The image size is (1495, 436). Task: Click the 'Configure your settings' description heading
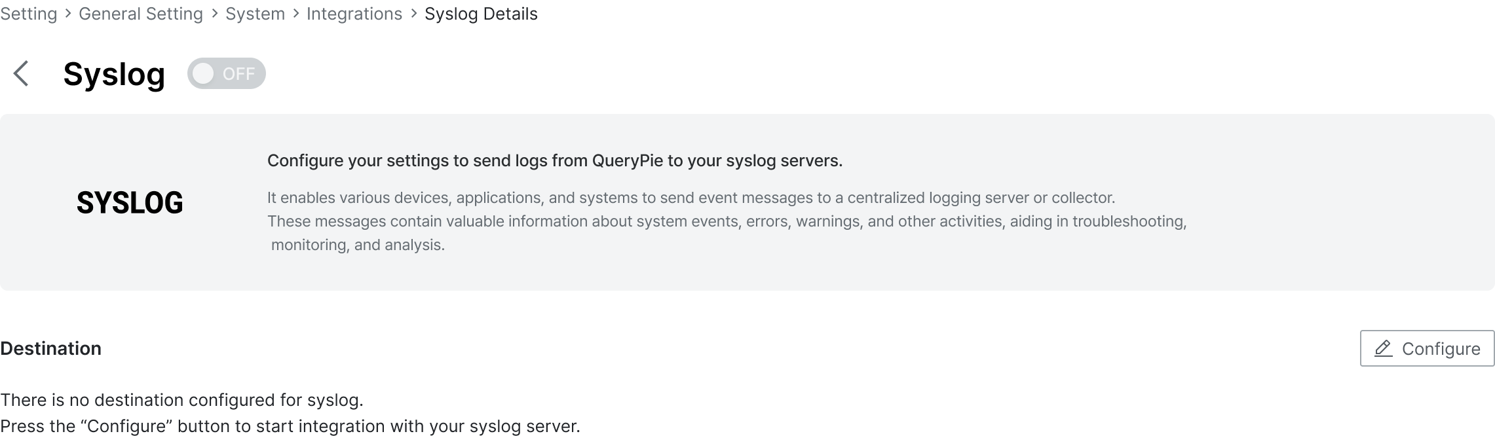(555, 160)
